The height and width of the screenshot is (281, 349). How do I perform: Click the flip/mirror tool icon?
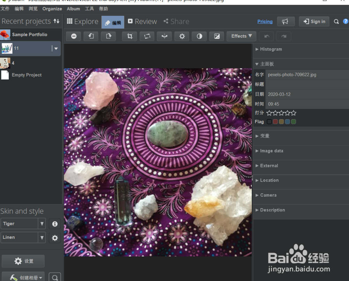point(164,36)
